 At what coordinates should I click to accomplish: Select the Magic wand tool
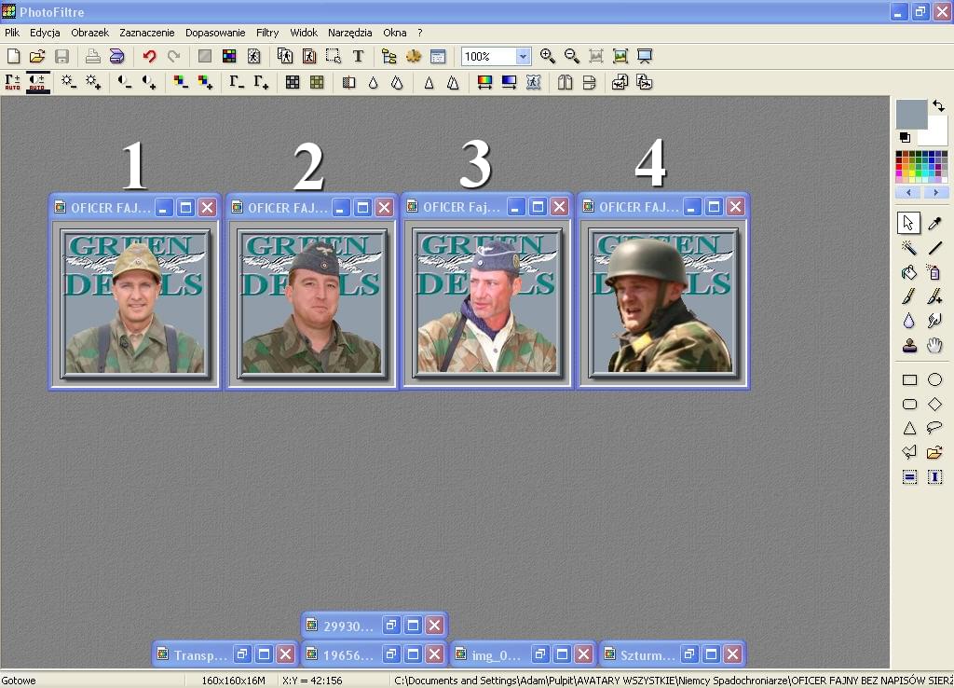tap(909, 248)
